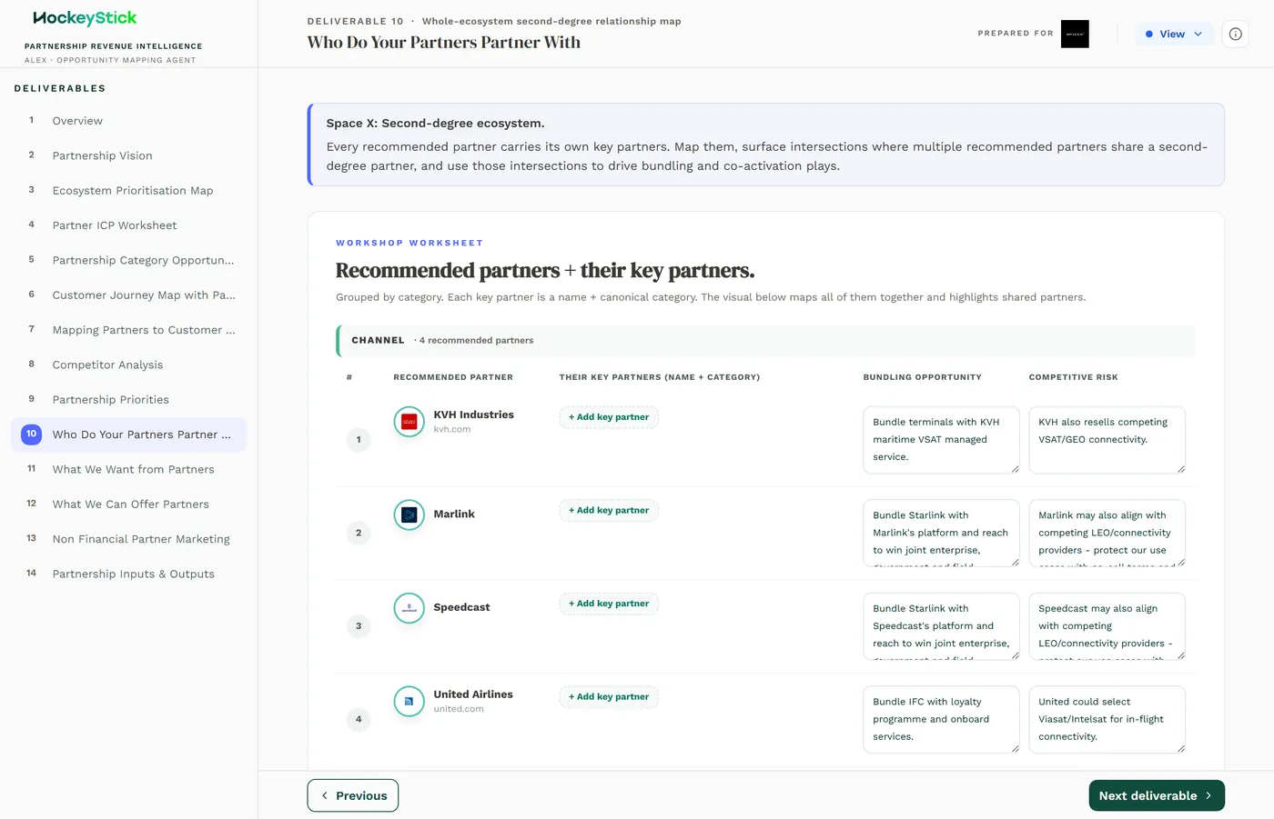1274x819 pixels.
Task: Click the KVH Industries logo icon
Action: [x=409, y=422]
